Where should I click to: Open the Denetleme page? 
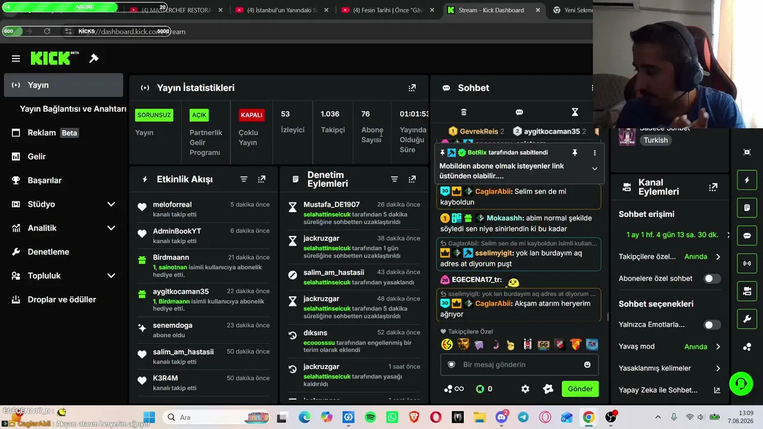click(63, 252)
